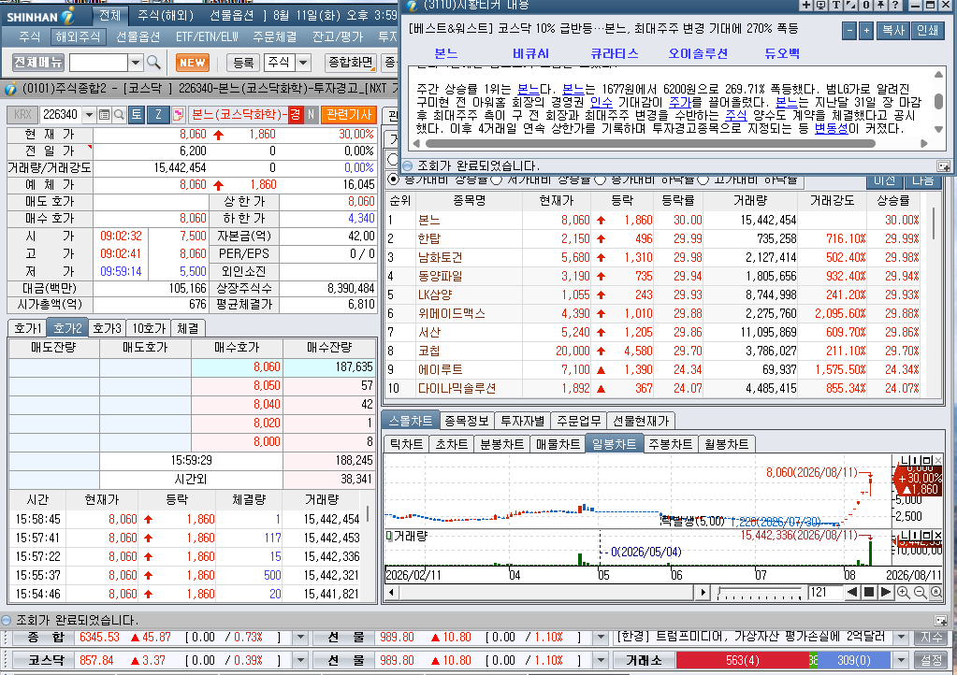
Task: Expand the menu search combo dropdown
Action: [136, 63]
